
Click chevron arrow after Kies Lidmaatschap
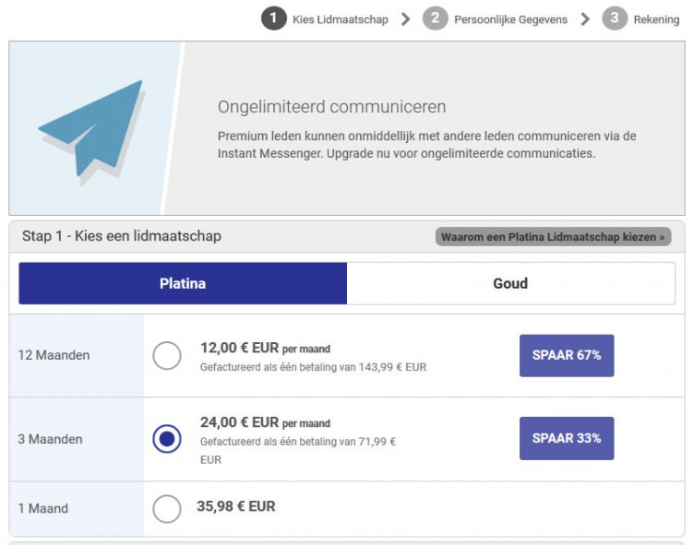pos(405,19)
